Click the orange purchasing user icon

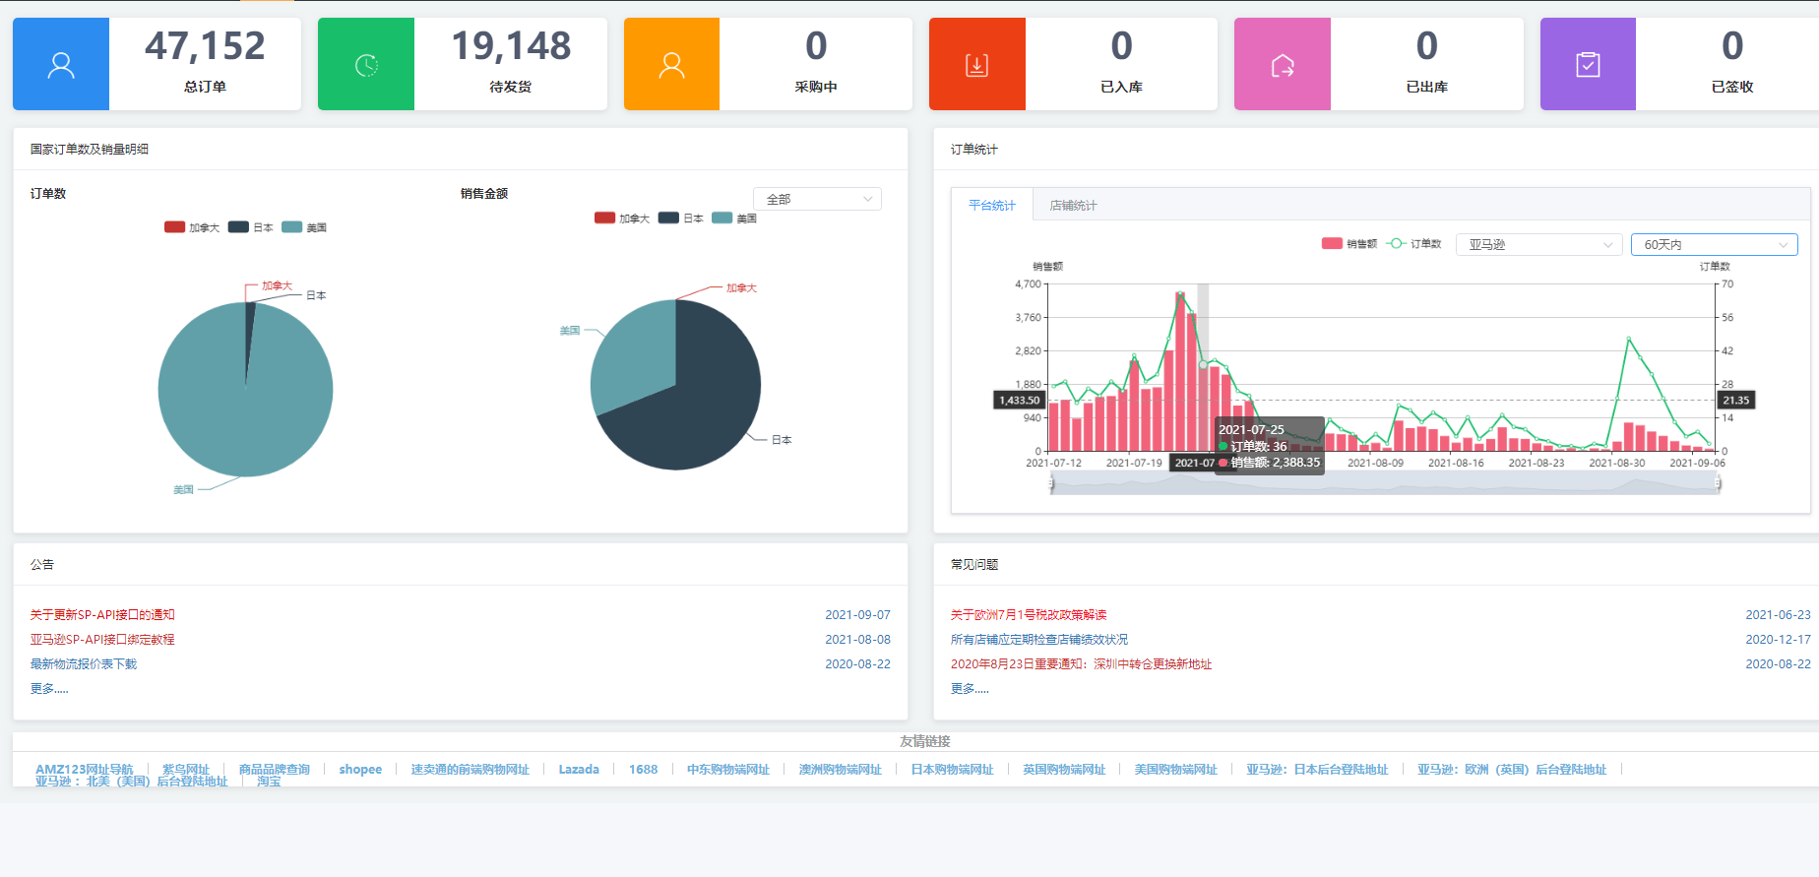tap(671, 65)
